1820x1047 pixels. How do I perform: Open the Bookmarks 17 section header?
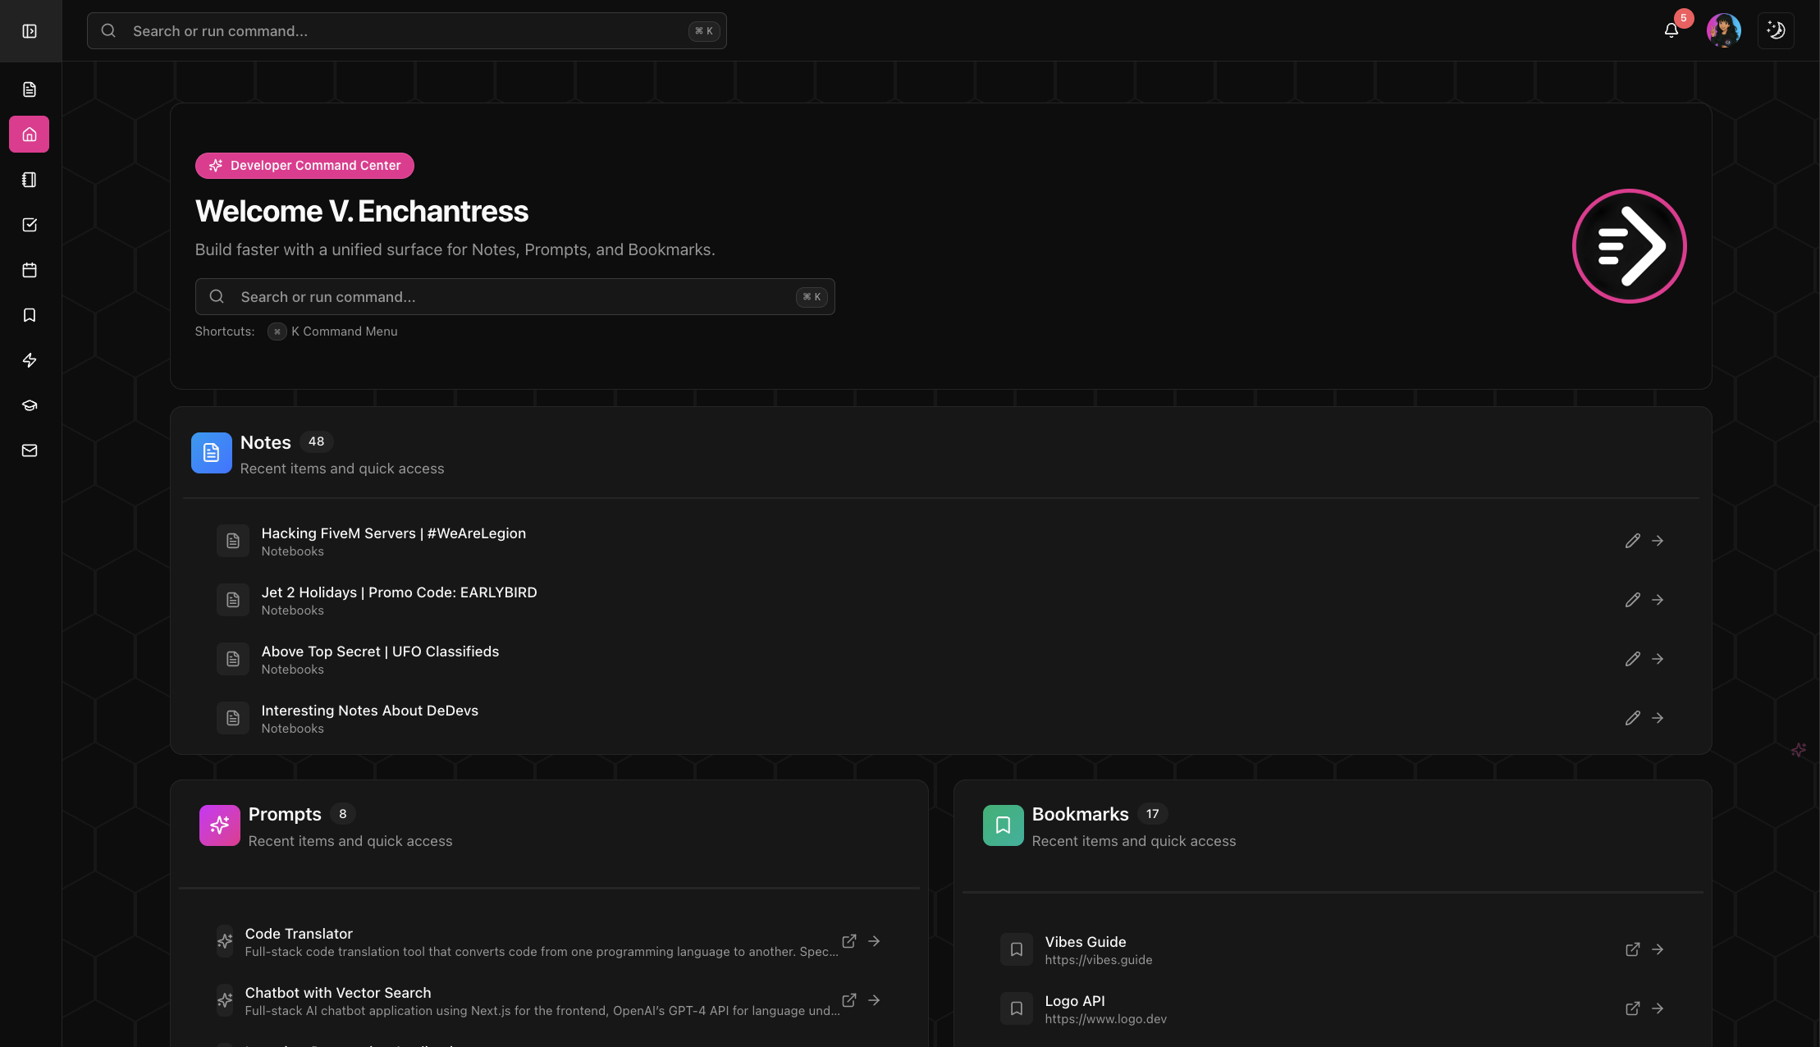point(1080,814)
